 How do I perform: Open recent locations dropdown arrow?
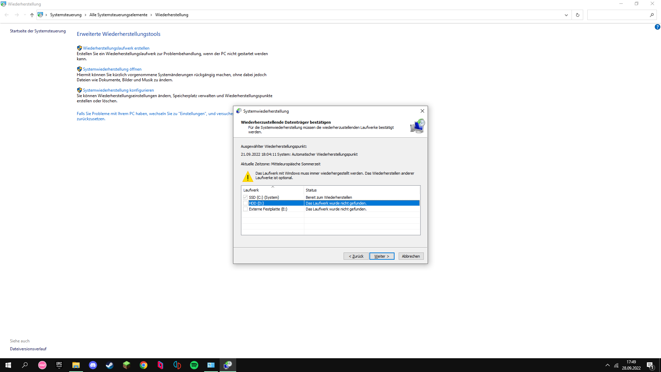click(24, 15)
